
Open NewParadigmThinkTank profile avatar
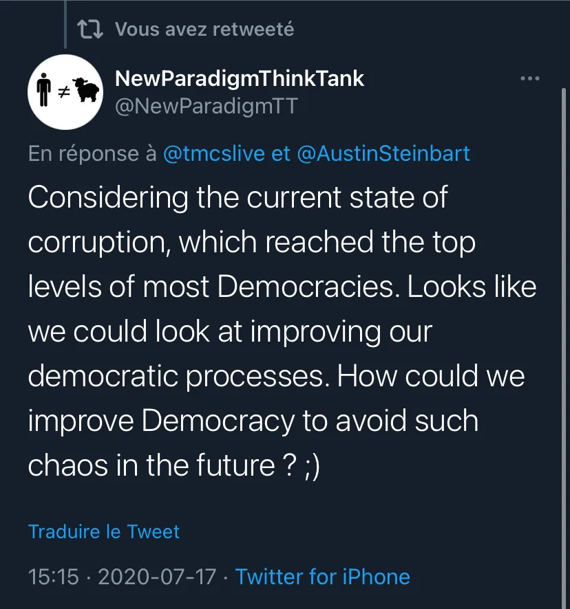[65, 92]
